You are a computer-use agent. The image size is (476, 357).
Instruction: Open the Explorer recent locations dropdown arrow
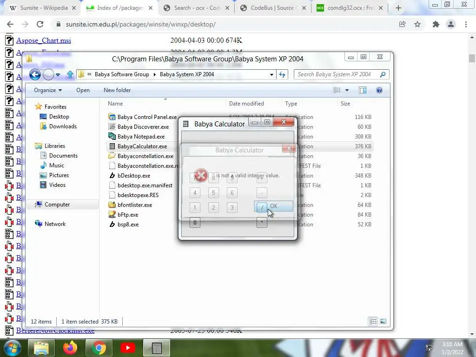click(58, 74)
